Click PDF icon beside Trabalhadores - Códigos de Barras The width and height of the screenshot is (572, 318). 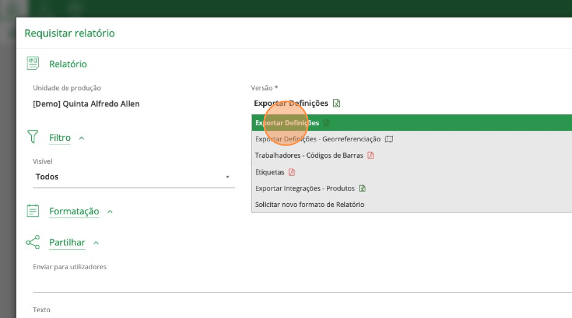click(371, 156)
